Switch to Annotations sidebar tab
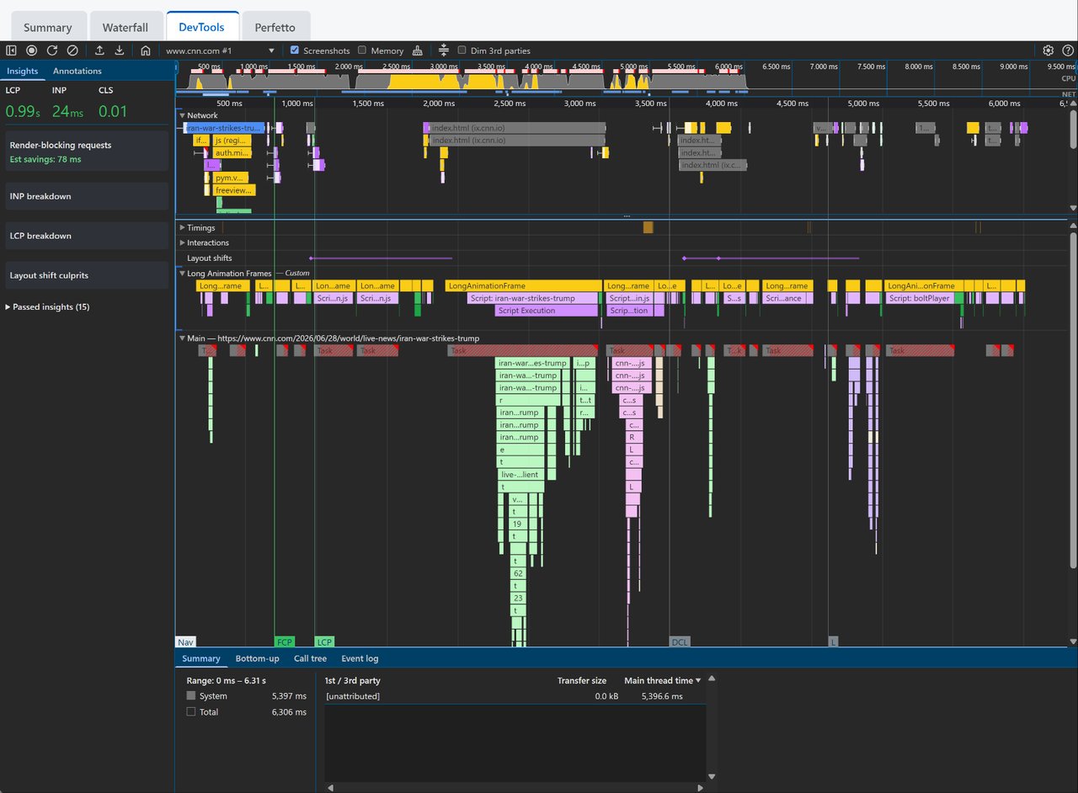Viewport: 1078px width, 793px height. pyautogui.click(x=77, y=72)
